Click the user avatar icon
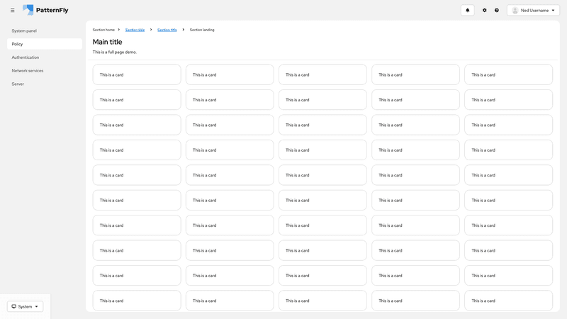The width and height of the screenshot is (567, 319). coord(515,10)
